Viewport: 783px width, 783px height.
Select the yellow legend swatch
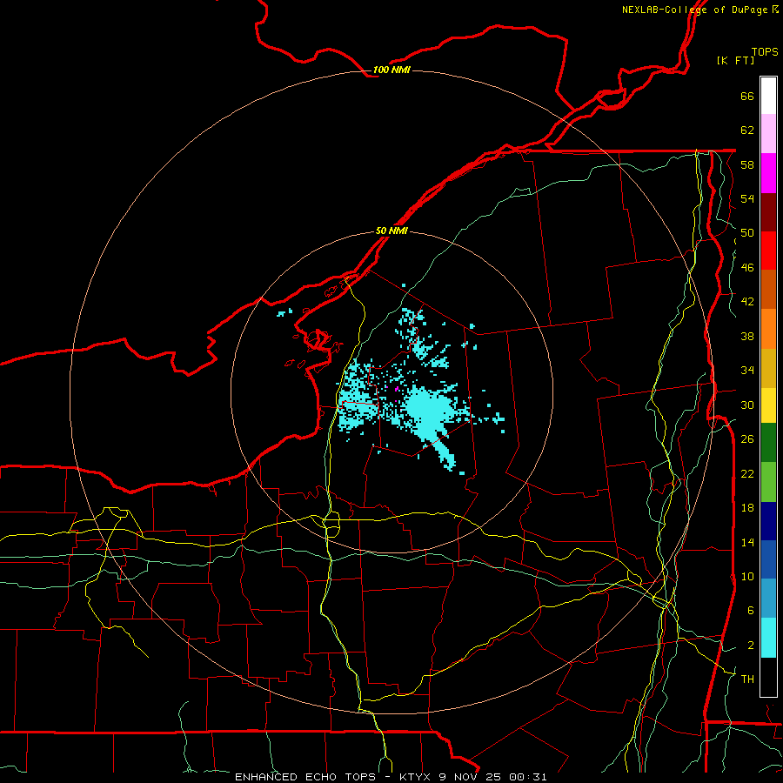tap(768, 405)
